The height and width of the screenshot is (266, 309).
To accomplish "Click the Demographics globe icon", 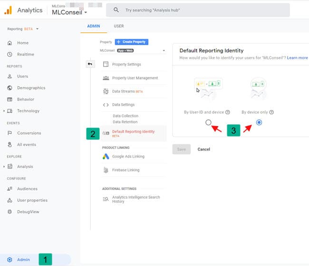I will 10,88.
